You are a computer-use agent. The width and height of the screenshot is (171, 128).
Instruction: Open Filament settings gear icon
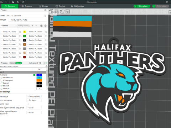click(x=45, y=26)
